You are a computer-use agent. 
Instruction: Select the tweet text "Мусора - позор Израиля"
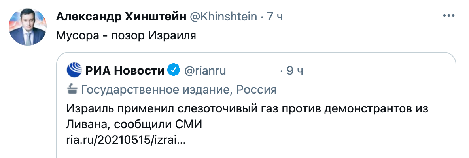[127, 36]
